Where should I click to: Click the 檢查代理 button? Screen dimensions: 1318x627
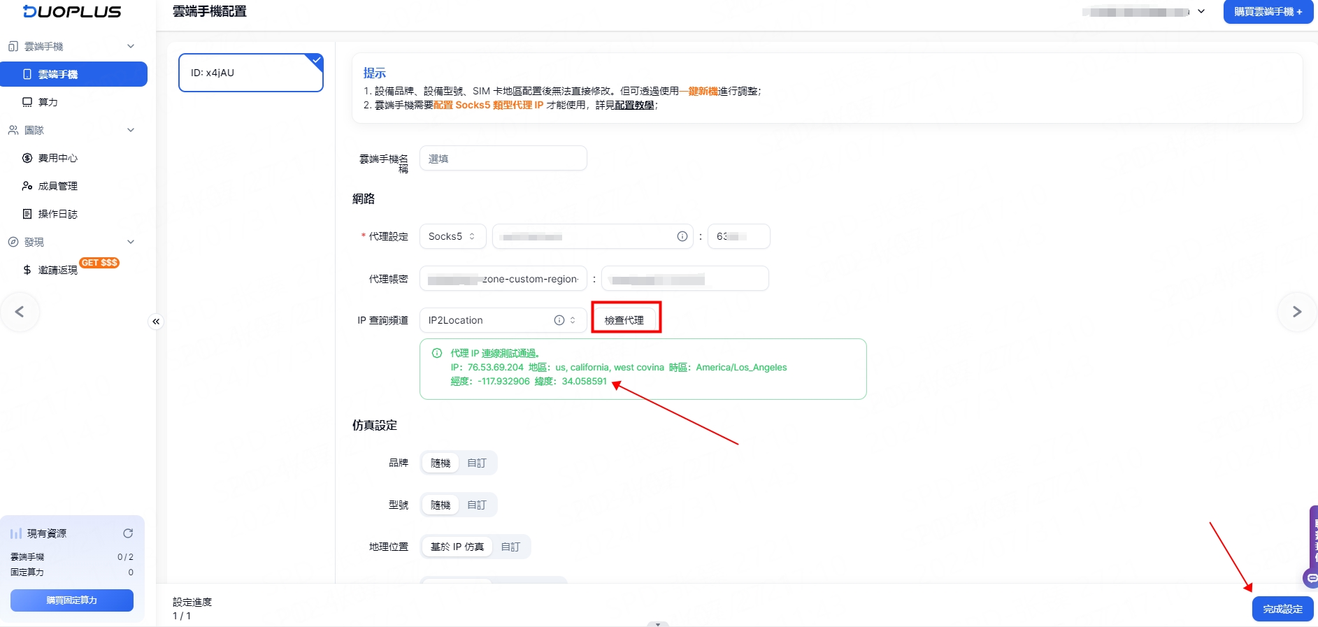click(624, 320)
